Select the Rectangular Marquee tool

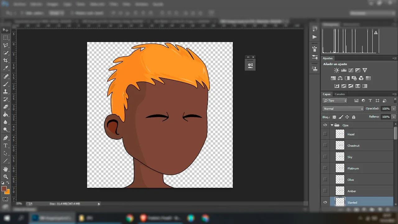click(6, 38)
